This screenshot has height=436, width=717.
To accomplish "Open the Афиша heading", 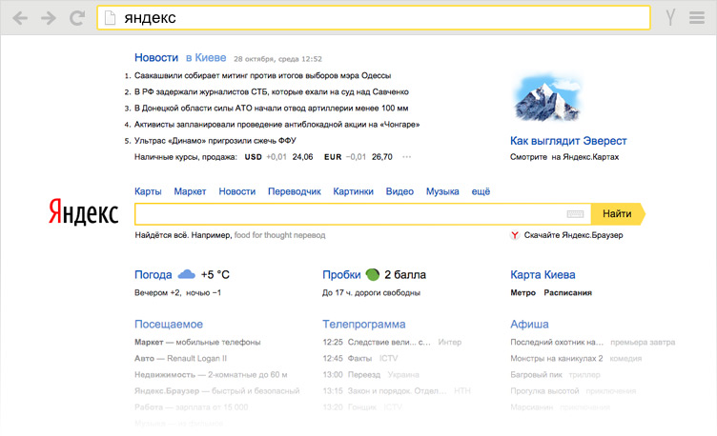I will [529, 325].
